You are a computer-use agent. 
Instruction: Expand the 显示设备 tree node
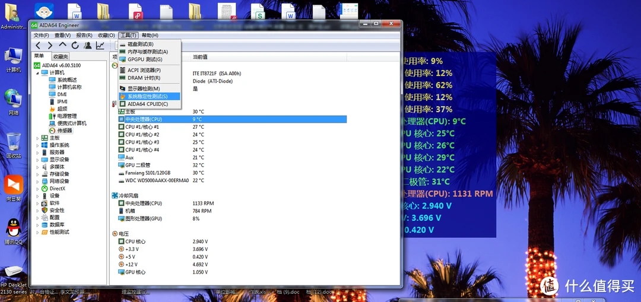(38, 160)
